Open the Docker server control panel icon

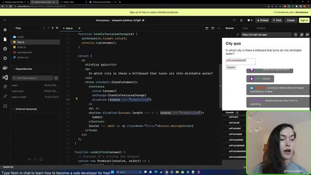5,68
